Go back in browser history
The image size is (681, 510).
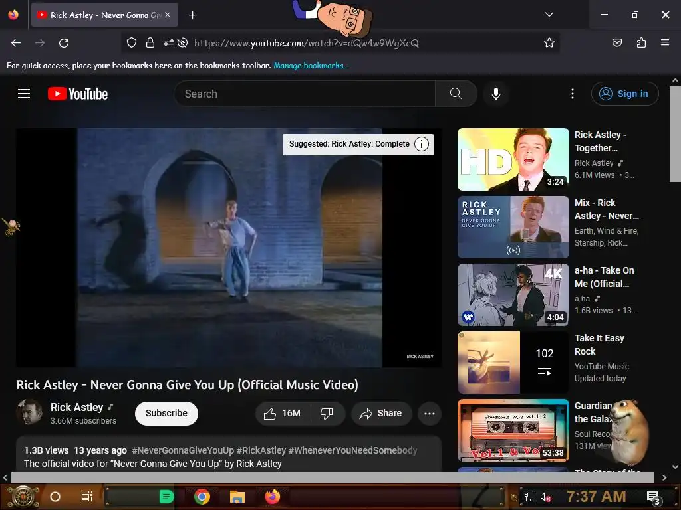pyautogui.click(x=16, y=43)
